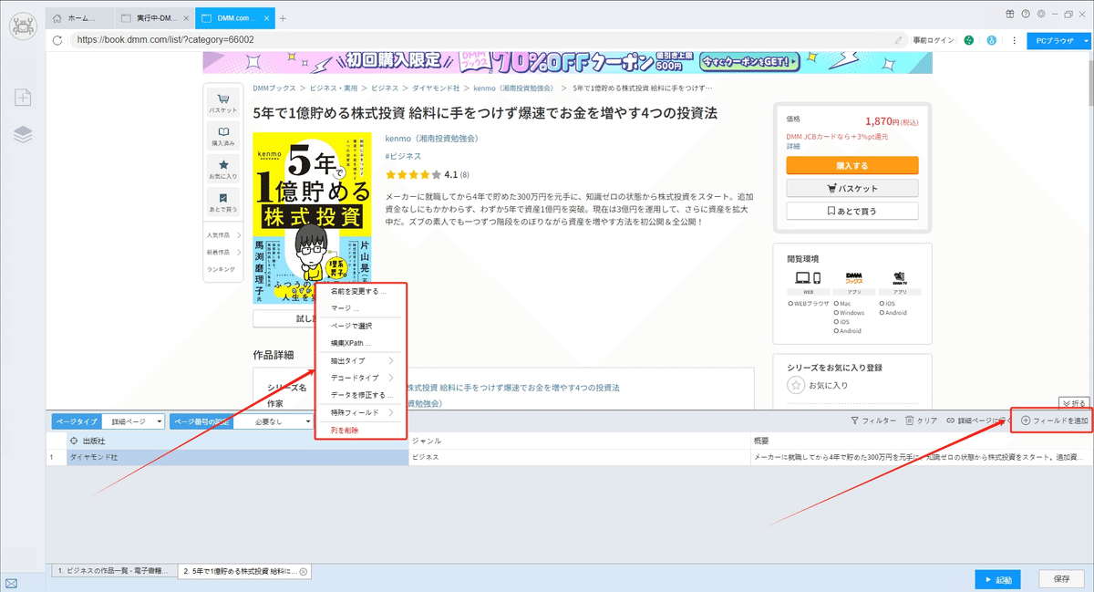Open the help question mark icon
The width and height of the screenshot is (1094, 592).
[x=1026, y=14]
